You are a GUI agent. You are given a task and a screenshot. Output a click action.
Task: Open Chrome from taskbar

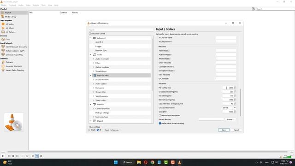pos(153,162)
